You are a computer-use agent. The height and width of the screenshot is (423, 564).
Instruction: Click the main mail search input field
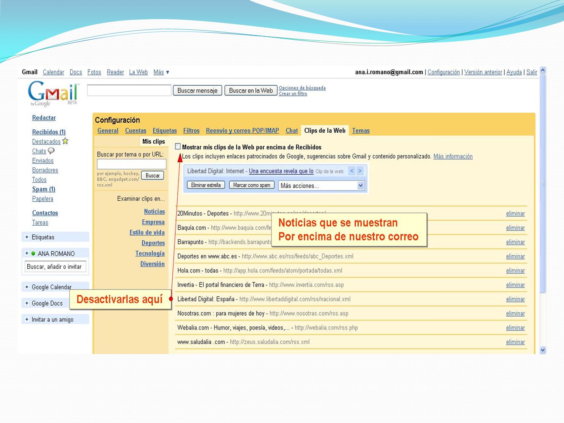coord(129,90)
